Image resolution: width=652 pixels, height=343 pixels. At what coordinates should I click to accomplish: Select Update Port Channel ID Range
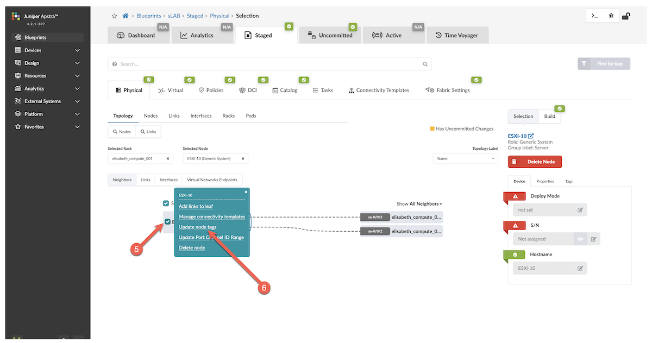tap(211, 237)
